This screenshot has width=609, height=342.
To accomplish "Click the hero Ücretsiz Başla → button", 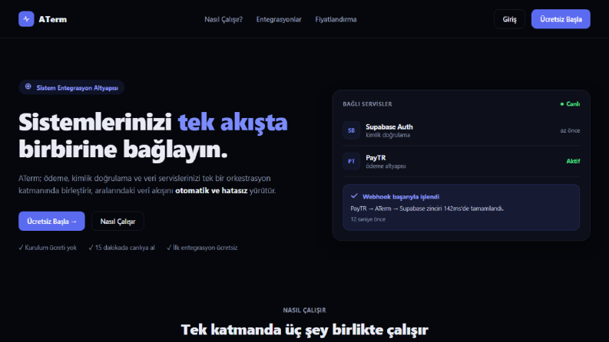I will (51, 221).
